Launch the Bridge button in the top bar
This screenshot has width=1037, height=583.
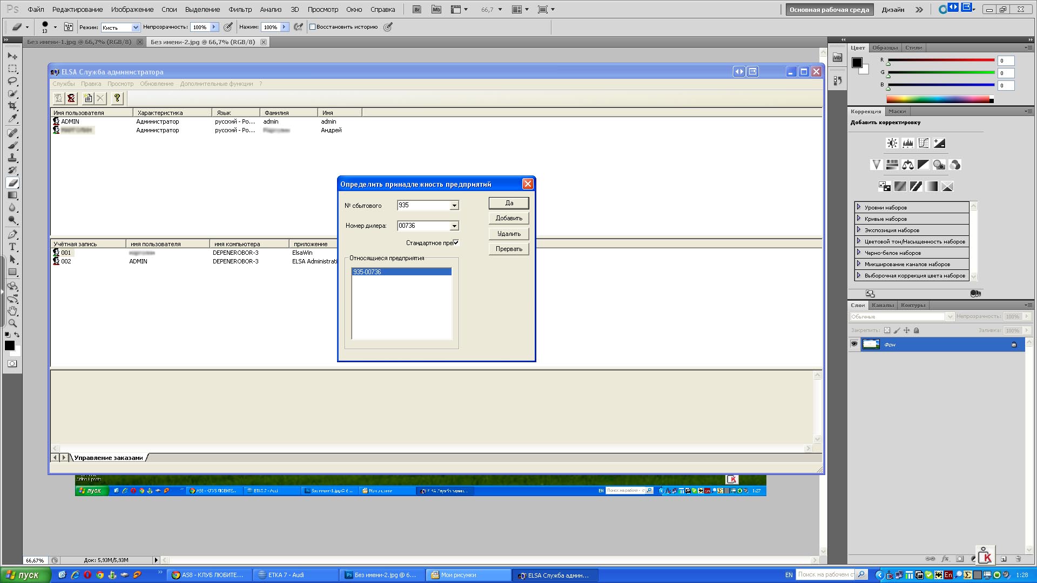(x=416, y=9)
